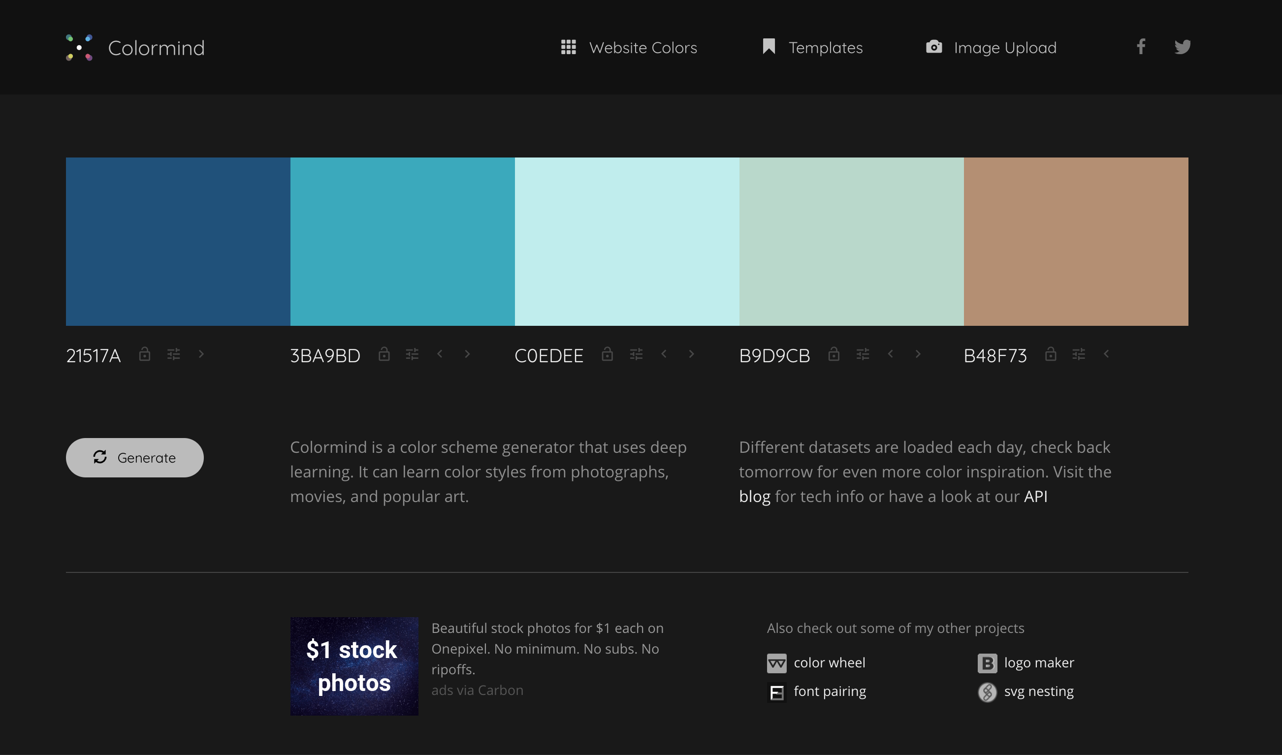1282x755 pixels.
Task: Move 3BA9BD color right with chevron
Action: [x=467, y=353]
